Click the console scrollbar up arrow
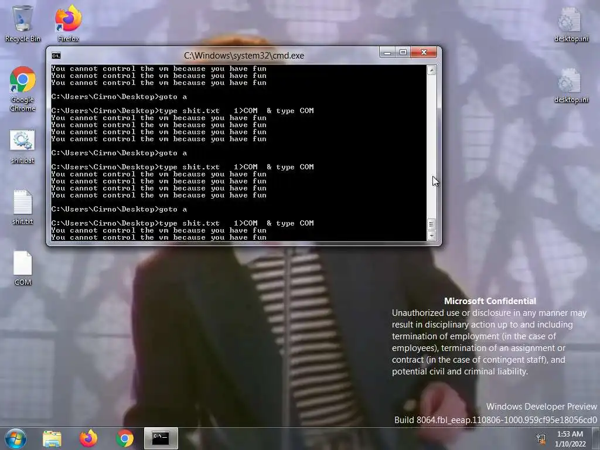This screenshot has height=450, width=600. point(431,70)
